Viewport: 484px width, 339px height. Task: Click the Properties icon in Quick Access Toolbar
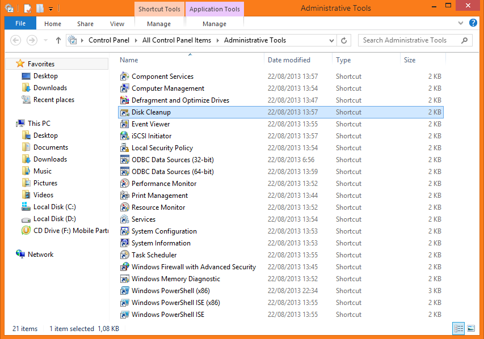pyautogui.click(x=27, y=9)
